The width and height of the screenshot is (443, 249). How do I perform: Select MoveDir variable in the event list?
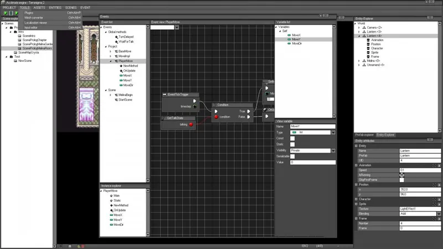point(128,85)
